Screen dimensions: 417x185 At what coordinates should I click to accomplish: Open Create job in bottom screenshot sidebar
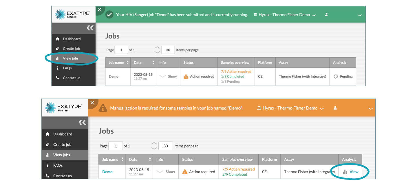[x=65, y=145]
